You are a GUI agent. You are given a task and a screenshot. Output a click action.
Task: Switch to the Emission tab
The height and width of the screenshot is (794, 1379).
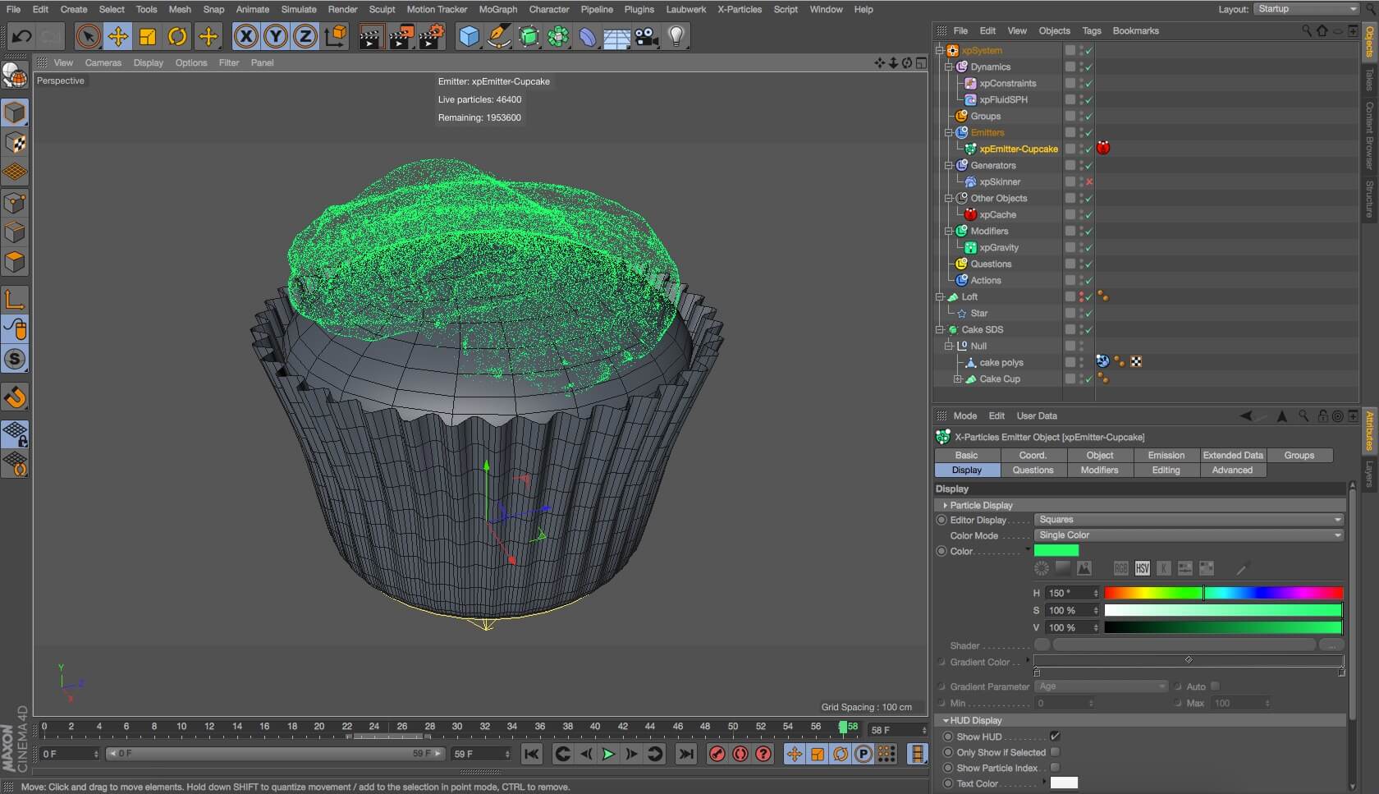click(1166, 455)
